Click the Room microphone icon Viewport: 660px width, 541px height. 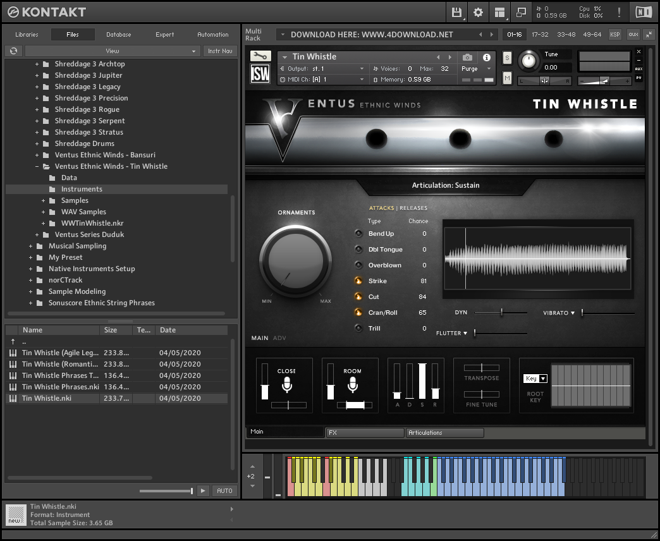coord(353,385)
